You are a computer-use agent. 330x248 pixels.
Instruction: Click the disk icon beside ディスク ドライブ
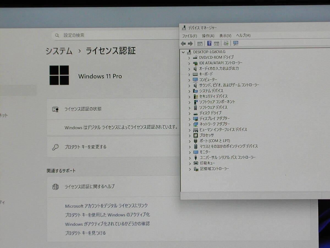coord(196,113)
